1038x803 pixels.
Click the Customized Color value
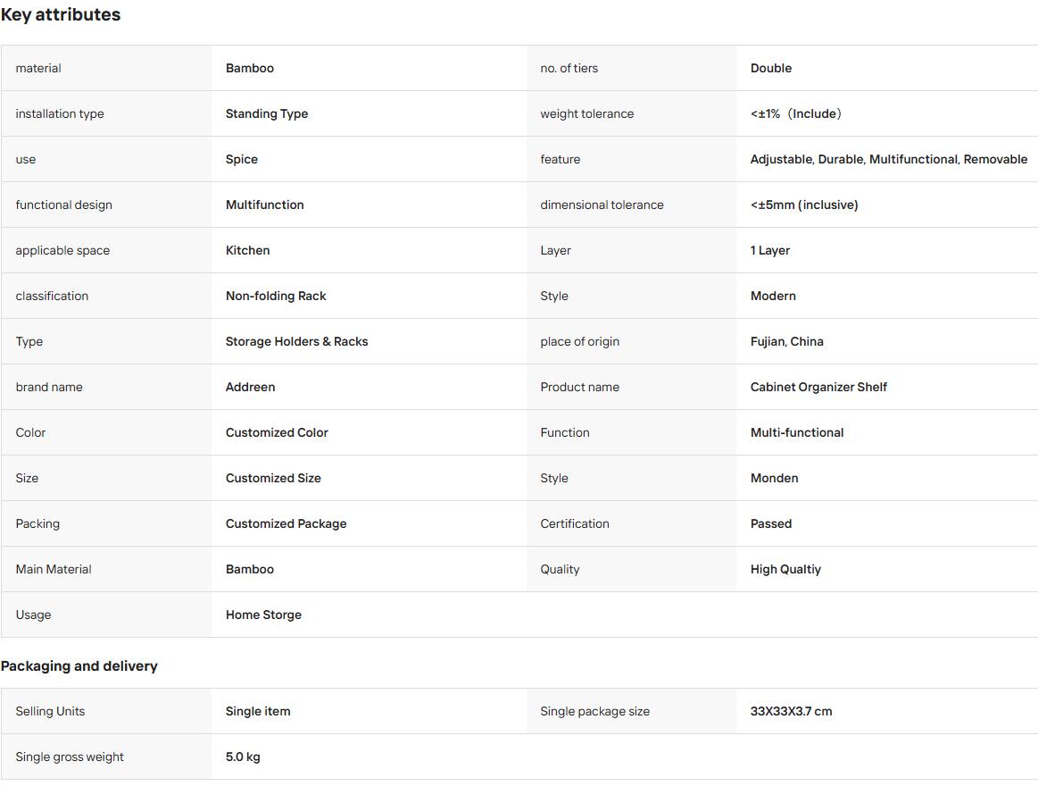coord(277,432)
